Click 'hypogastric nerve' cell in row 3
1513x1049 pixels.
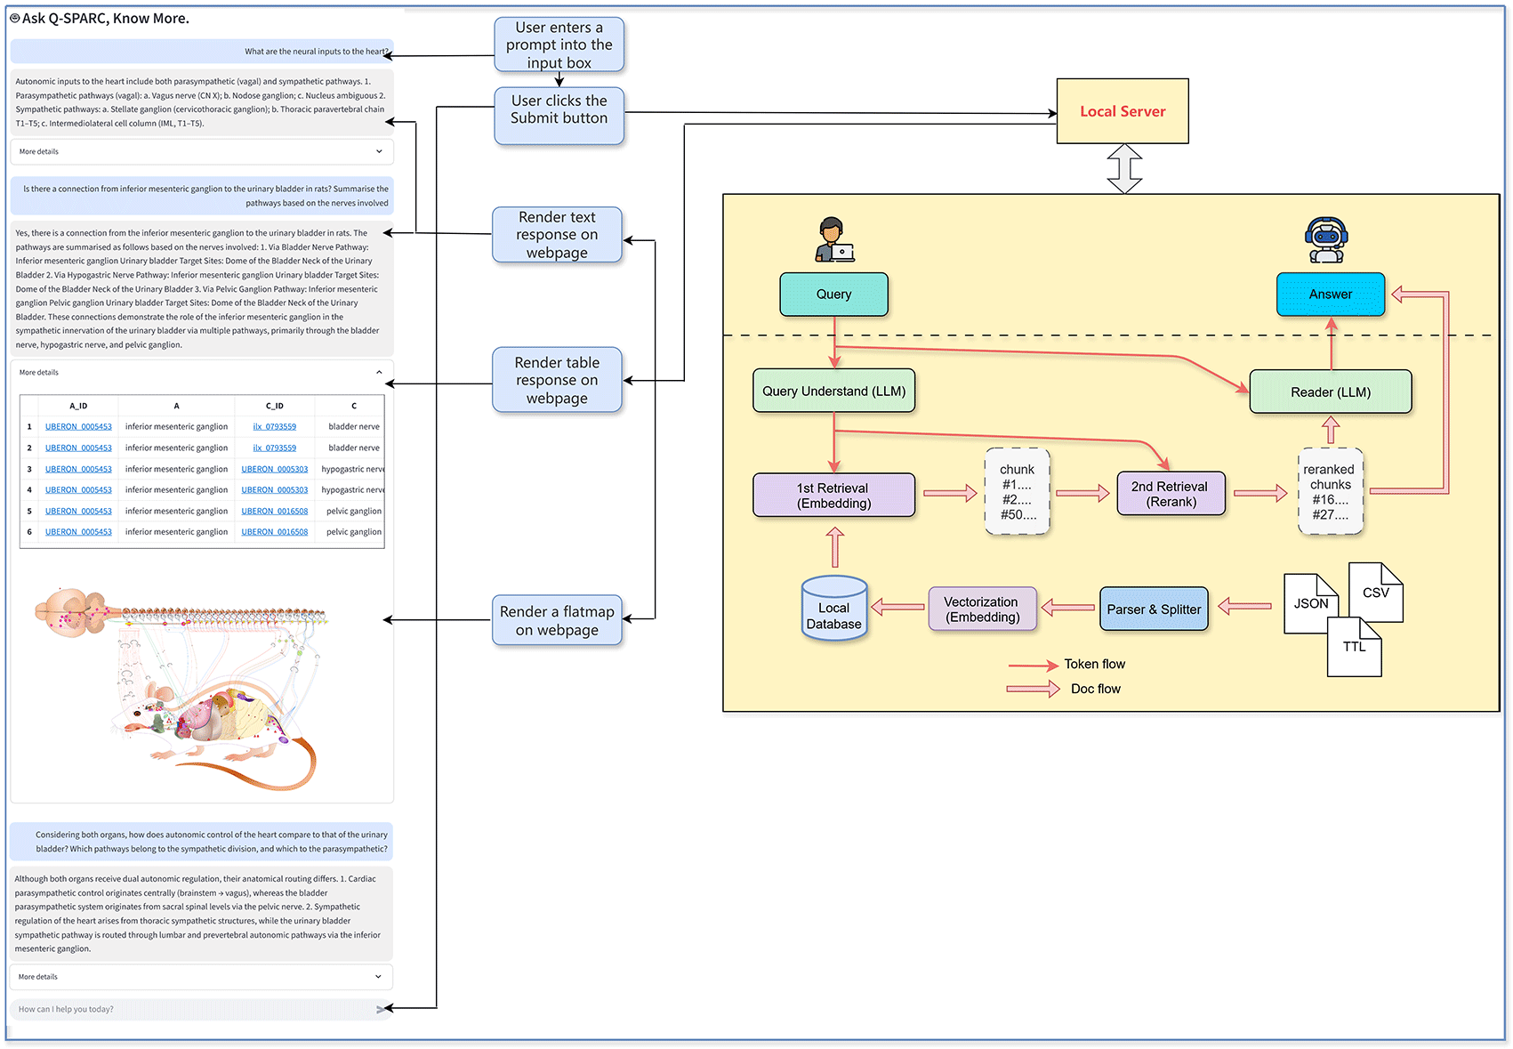(353, 469)
